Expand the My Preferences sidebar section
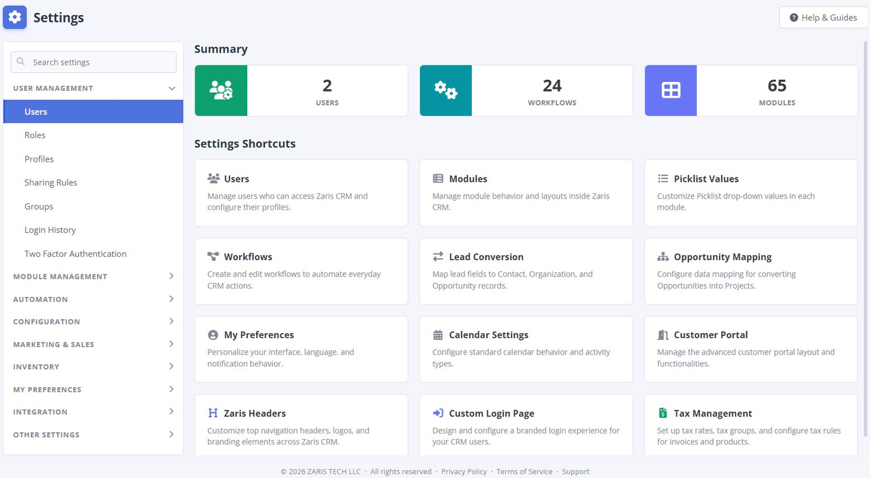This screenshot has width=870, height=478. point(171,389)
